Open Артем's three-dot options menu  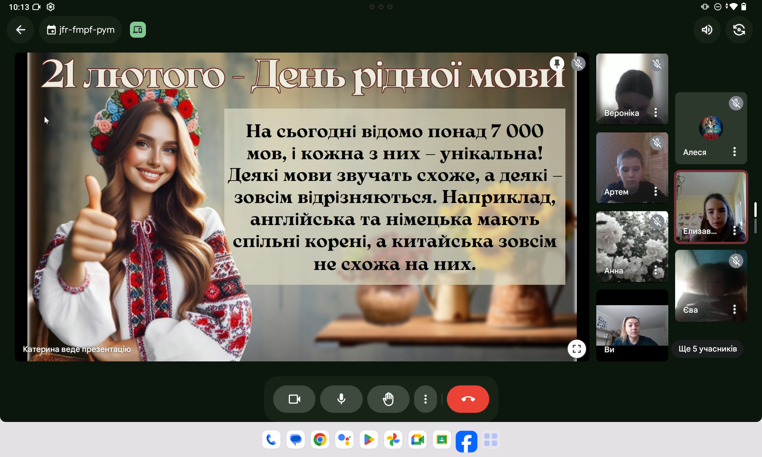pyautogui.click(x=656, y=191)
